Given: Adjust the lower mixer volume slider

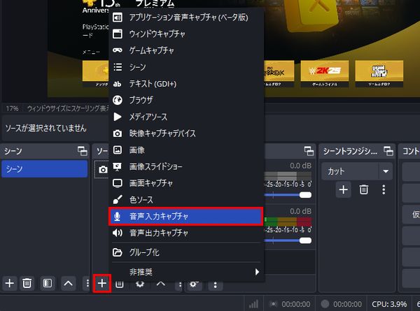Looking at the screenshot, I should (x=305, y=240).
